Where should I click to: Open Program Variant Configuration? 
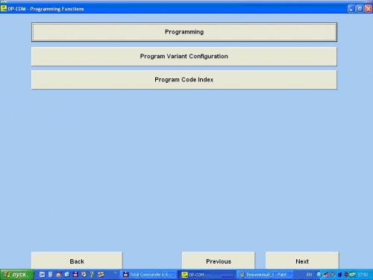[x=184, y=57]
